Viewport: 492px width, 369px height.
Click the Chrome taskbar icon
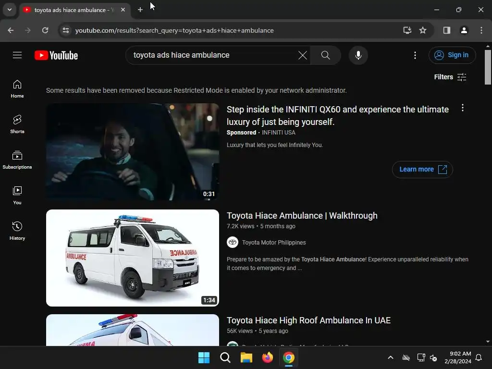pyautogui.click(x=289, y=357)
